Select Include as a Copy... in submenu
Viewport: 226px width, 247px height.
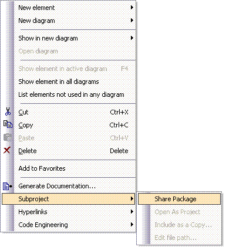(179, 225)
